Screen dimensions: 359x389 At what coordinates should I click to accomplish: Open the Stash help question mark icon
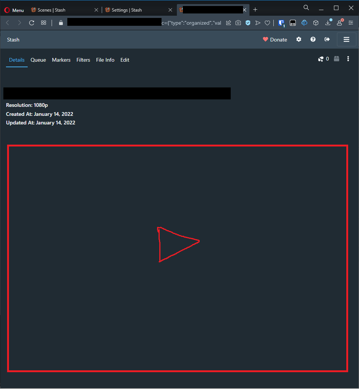[x=313, y=39]
